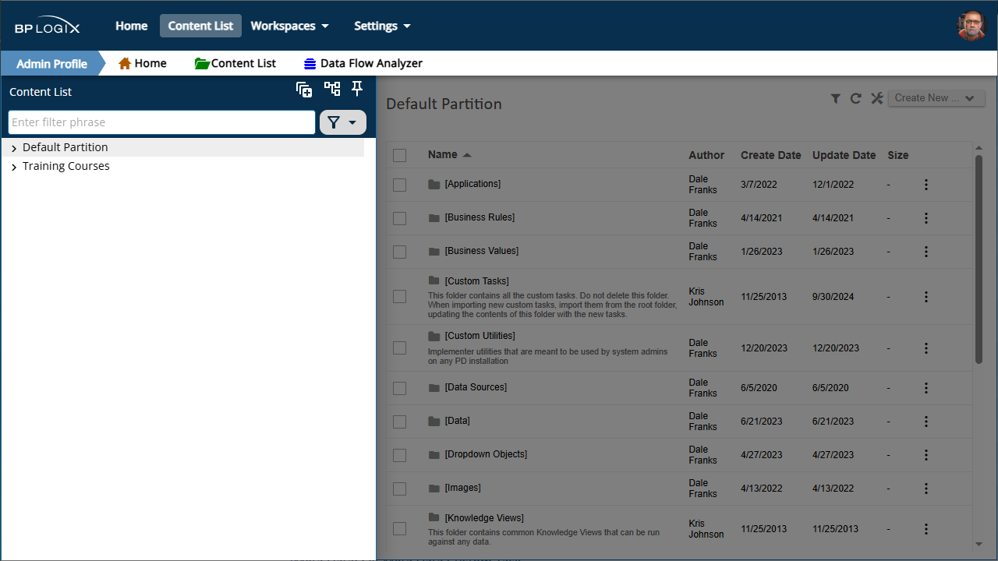The image size is (998, 561).
Task: Check the [Business Values] row checkbox
Action: coord(400,252)
